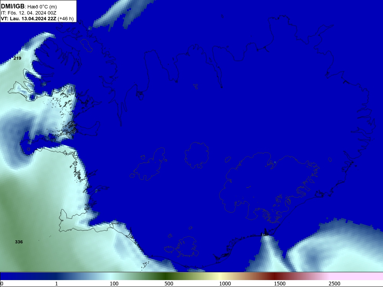Click the 'IT: Fös. 12. 04. 2024 00Z' line
The image size is (383, 287).
[29, 13]
